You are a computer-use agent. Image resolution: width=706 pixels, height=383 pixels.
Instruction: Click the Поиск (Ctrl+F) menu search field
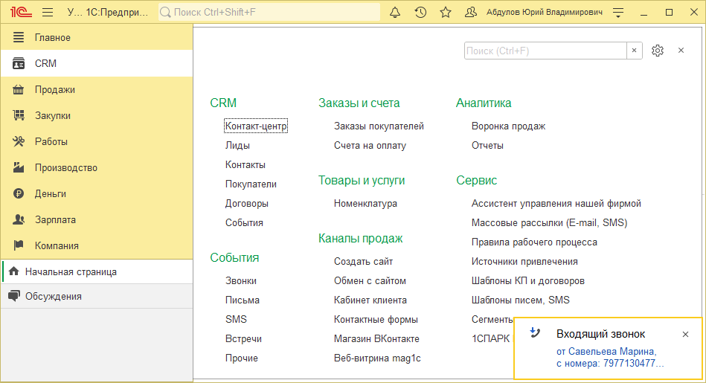point(545,51)
